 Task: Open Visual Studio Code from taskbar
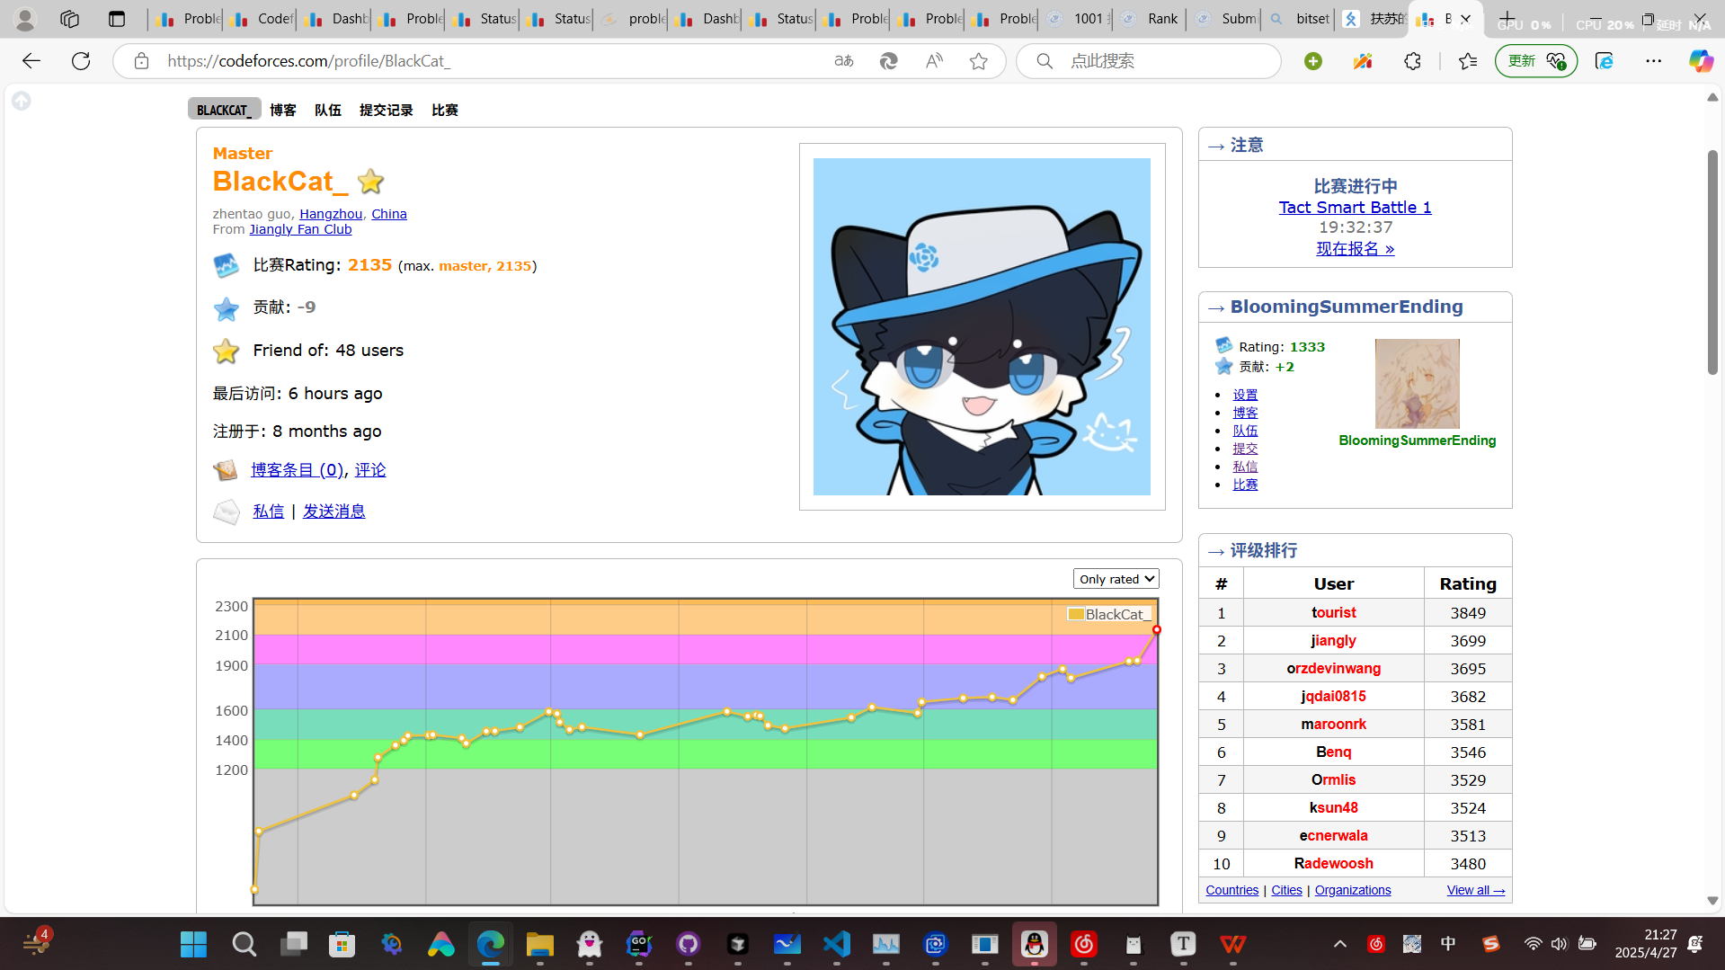point(836,944)
